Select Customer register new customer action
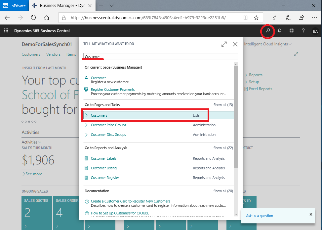The image size is (322, 230). [x=98, y=78]
